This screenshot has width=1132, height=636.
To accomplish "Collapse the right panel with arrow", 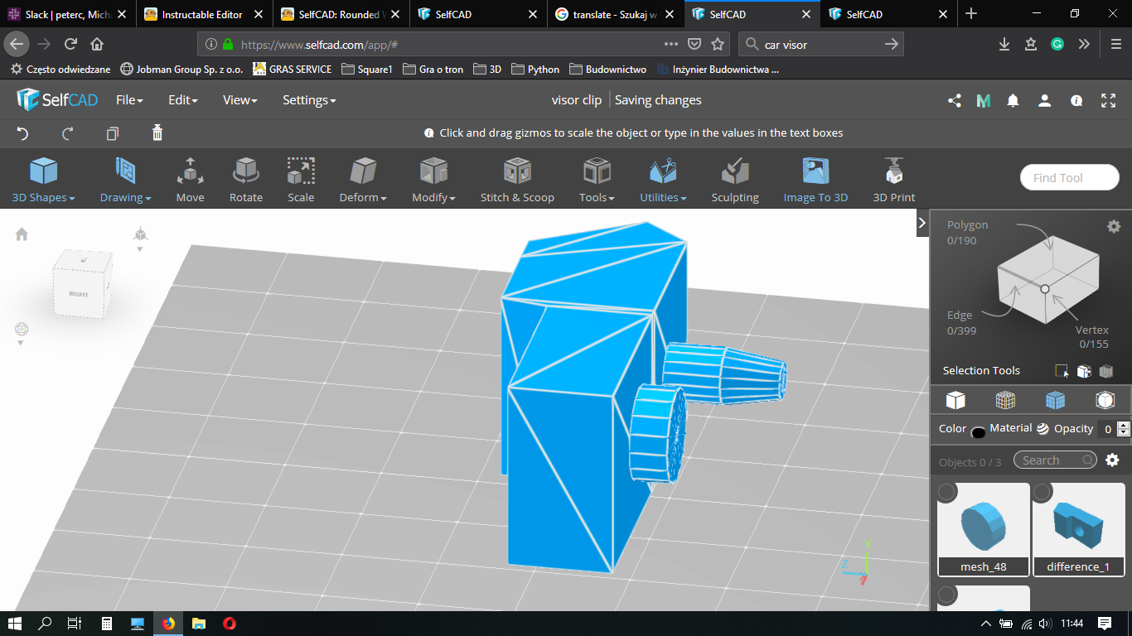I will 922,223.
